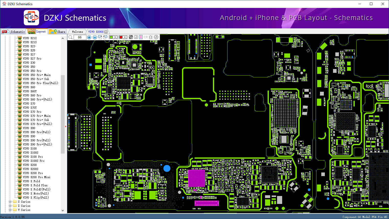Click the magnifier search icon in layout toolbar

71,37
